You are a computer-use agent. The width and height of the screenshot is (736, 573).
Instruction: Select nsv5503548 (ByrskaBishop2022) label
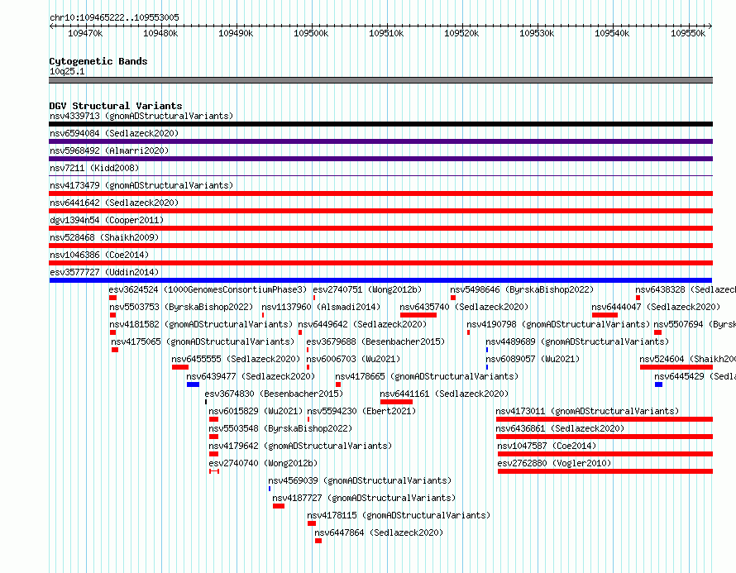[x=280, y=428]
